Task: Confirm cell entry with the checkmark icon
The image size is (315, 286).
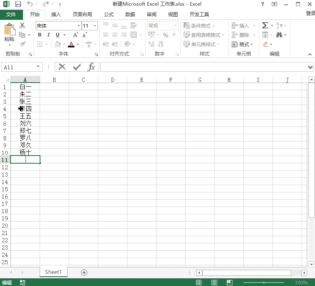Action: click(77, 67)
